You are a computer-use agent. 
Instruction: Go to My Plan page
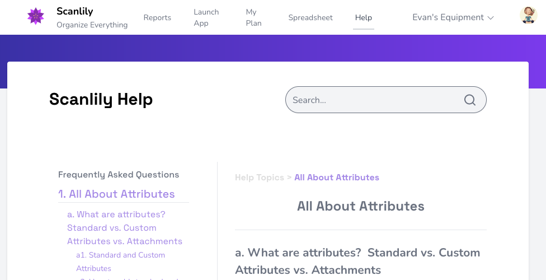point(253,17)
